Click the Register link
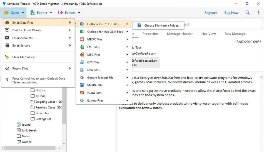The image size is (264, 152). (211, 12)
